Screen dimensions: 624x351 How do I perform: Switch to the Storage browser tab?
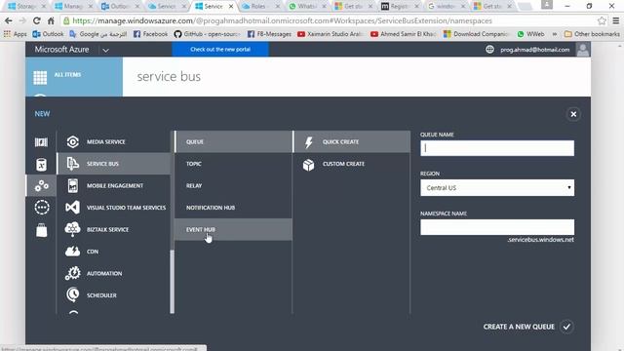(x=26, y=6)
